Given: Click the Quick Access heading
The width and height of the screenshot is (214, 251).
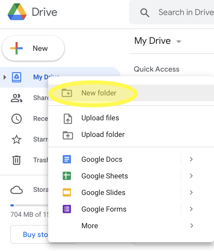Looking at the screenshot, I should coord(156,69).
